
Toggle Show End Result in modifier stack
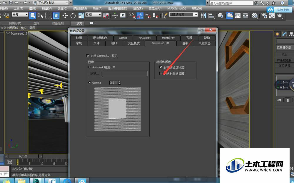coord(288,100)
